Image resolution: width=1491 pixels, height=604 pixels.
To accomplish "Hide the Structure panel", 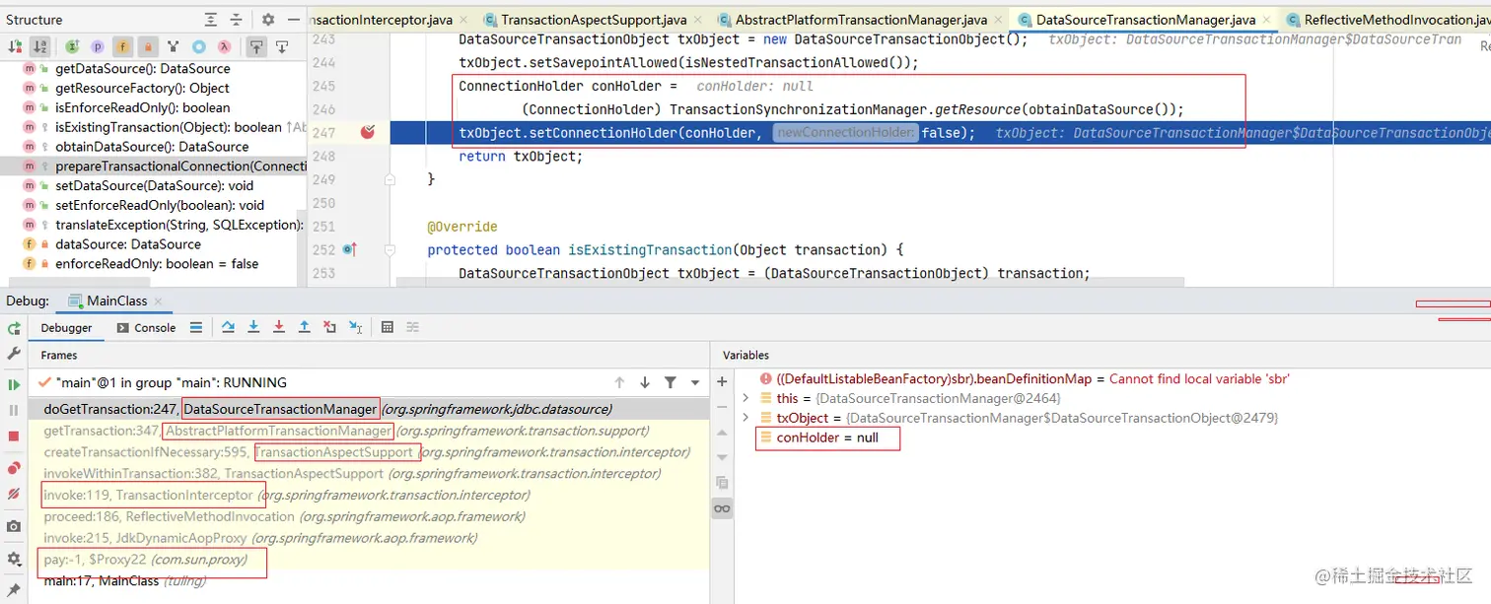I will (x=295, y=20).
